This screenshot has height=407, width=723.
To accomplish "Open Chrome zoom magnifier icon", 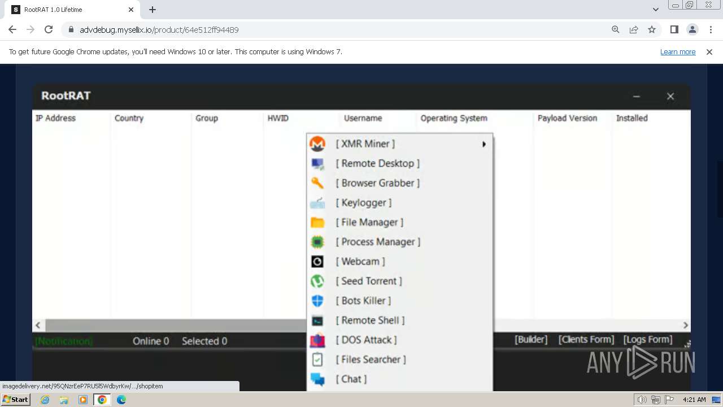I will point(616,29).
